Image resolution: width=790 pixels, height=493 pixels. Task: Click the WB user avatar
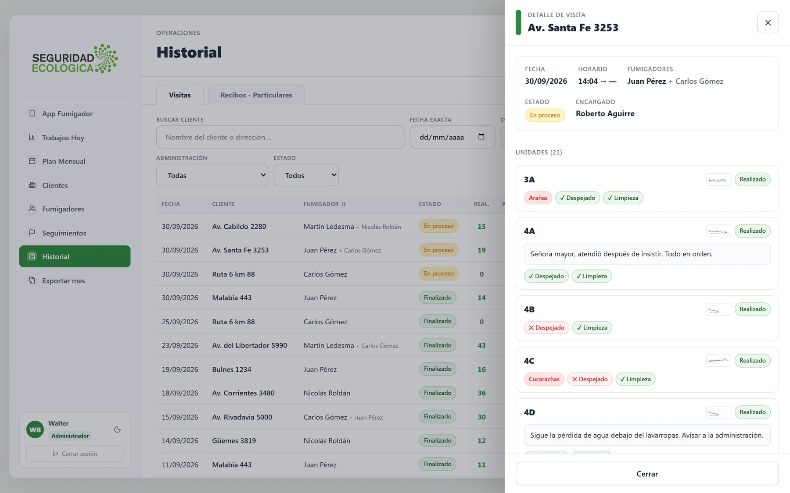(35, 430)
